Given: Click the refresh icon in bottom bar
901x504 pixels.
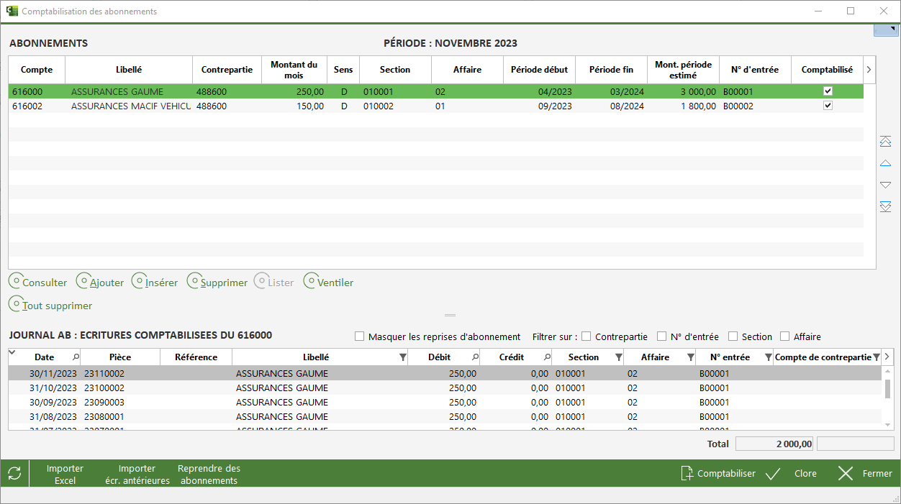Looking at the screenshot, I should [x=14, y=474].
